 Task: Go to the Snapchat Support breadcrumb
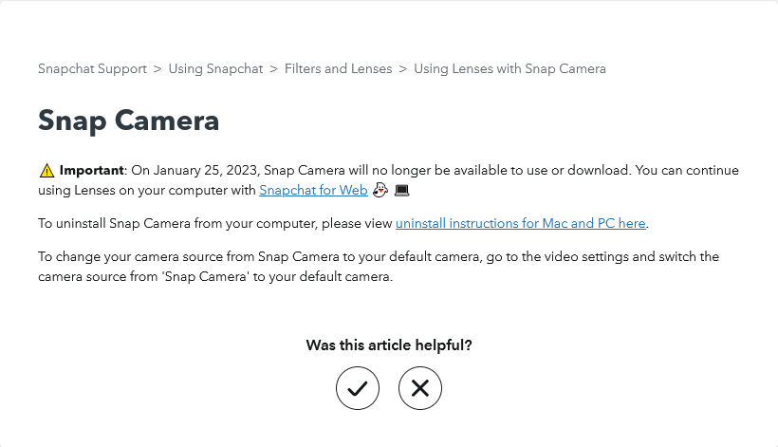point(92,69)
